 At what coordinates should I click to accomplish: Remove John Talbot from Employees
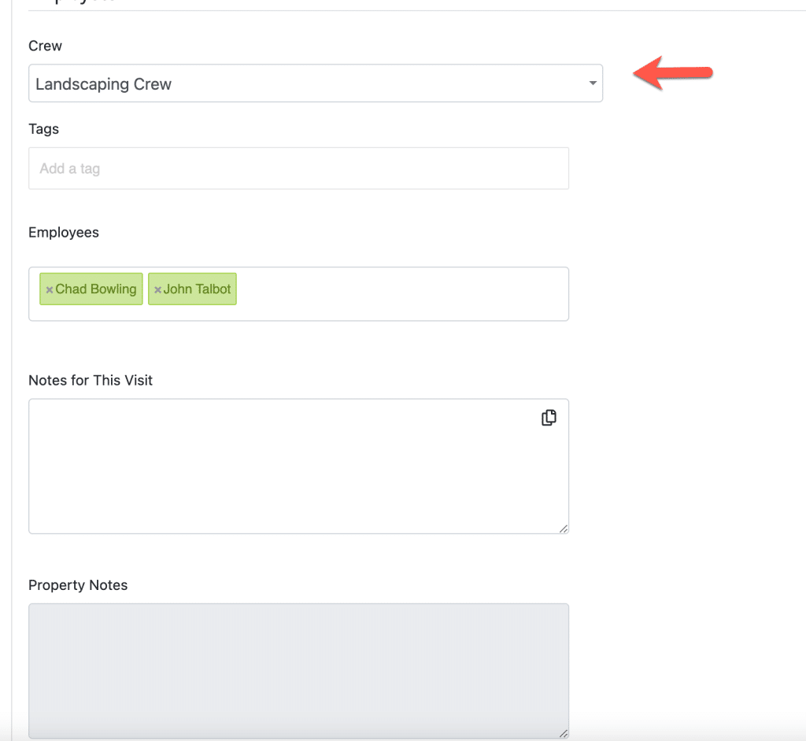157,289
